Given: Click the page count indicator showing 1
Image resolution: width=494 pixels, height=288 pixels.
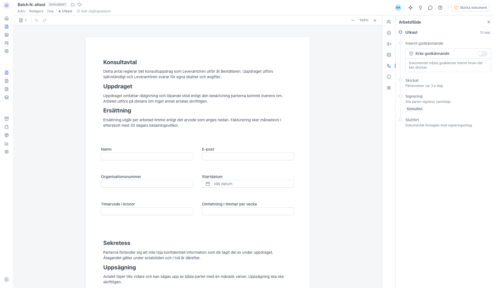Looking at the screenshot, I should click(23, 20).
